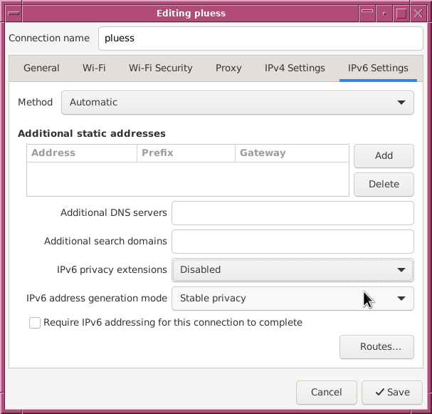The height and width of the screenshot is (414, 432).
Task: Select the Wi-Fi tab
Action: 94,68
